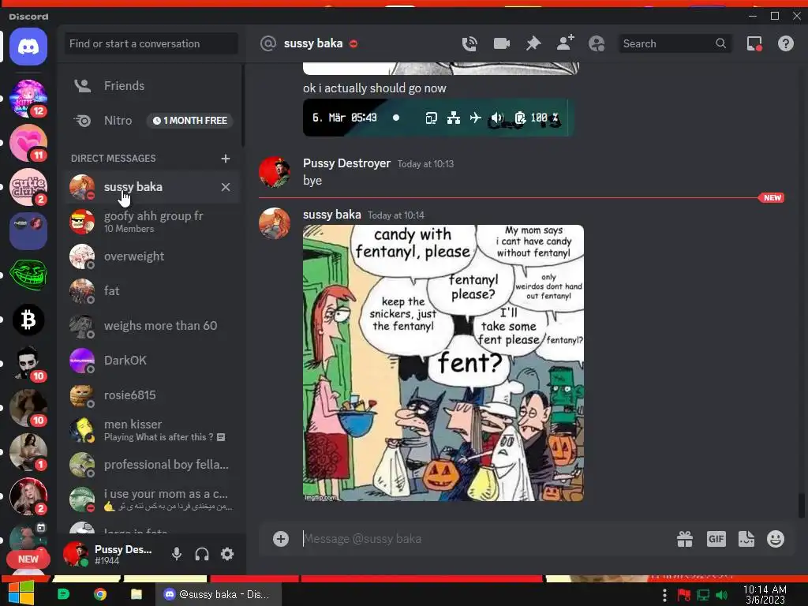Add friends to DM

[565, 43]
